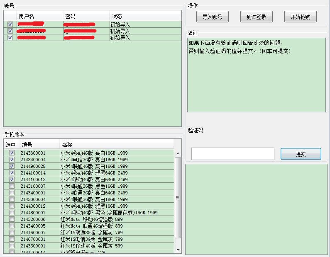The image size is (330, 257).
Task: Uncheck phone model 2143600001 checkbox
Action: coord(12,153)
